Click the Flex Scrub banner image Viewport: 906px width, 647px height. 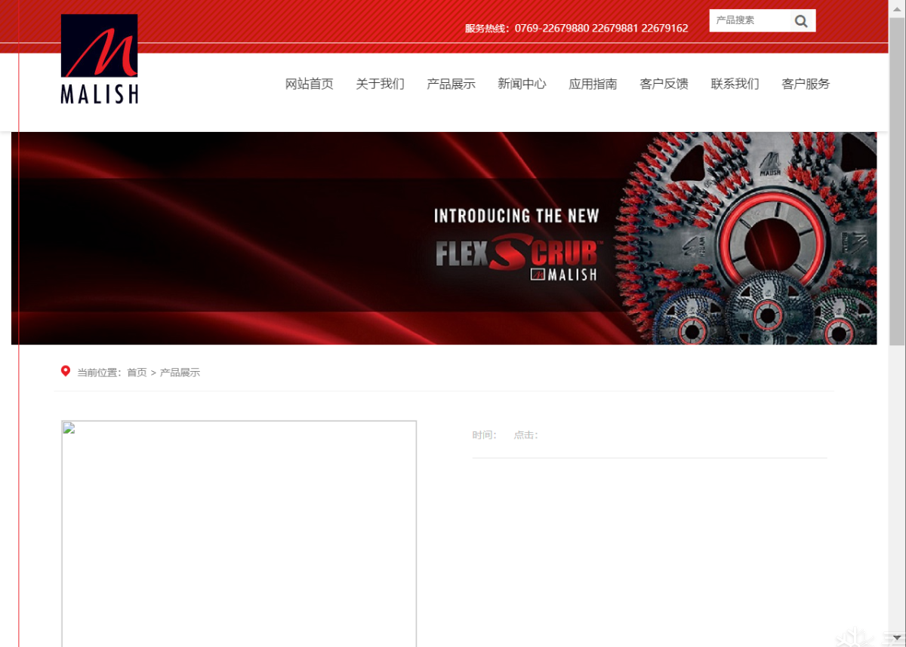(x=444, y=238)
